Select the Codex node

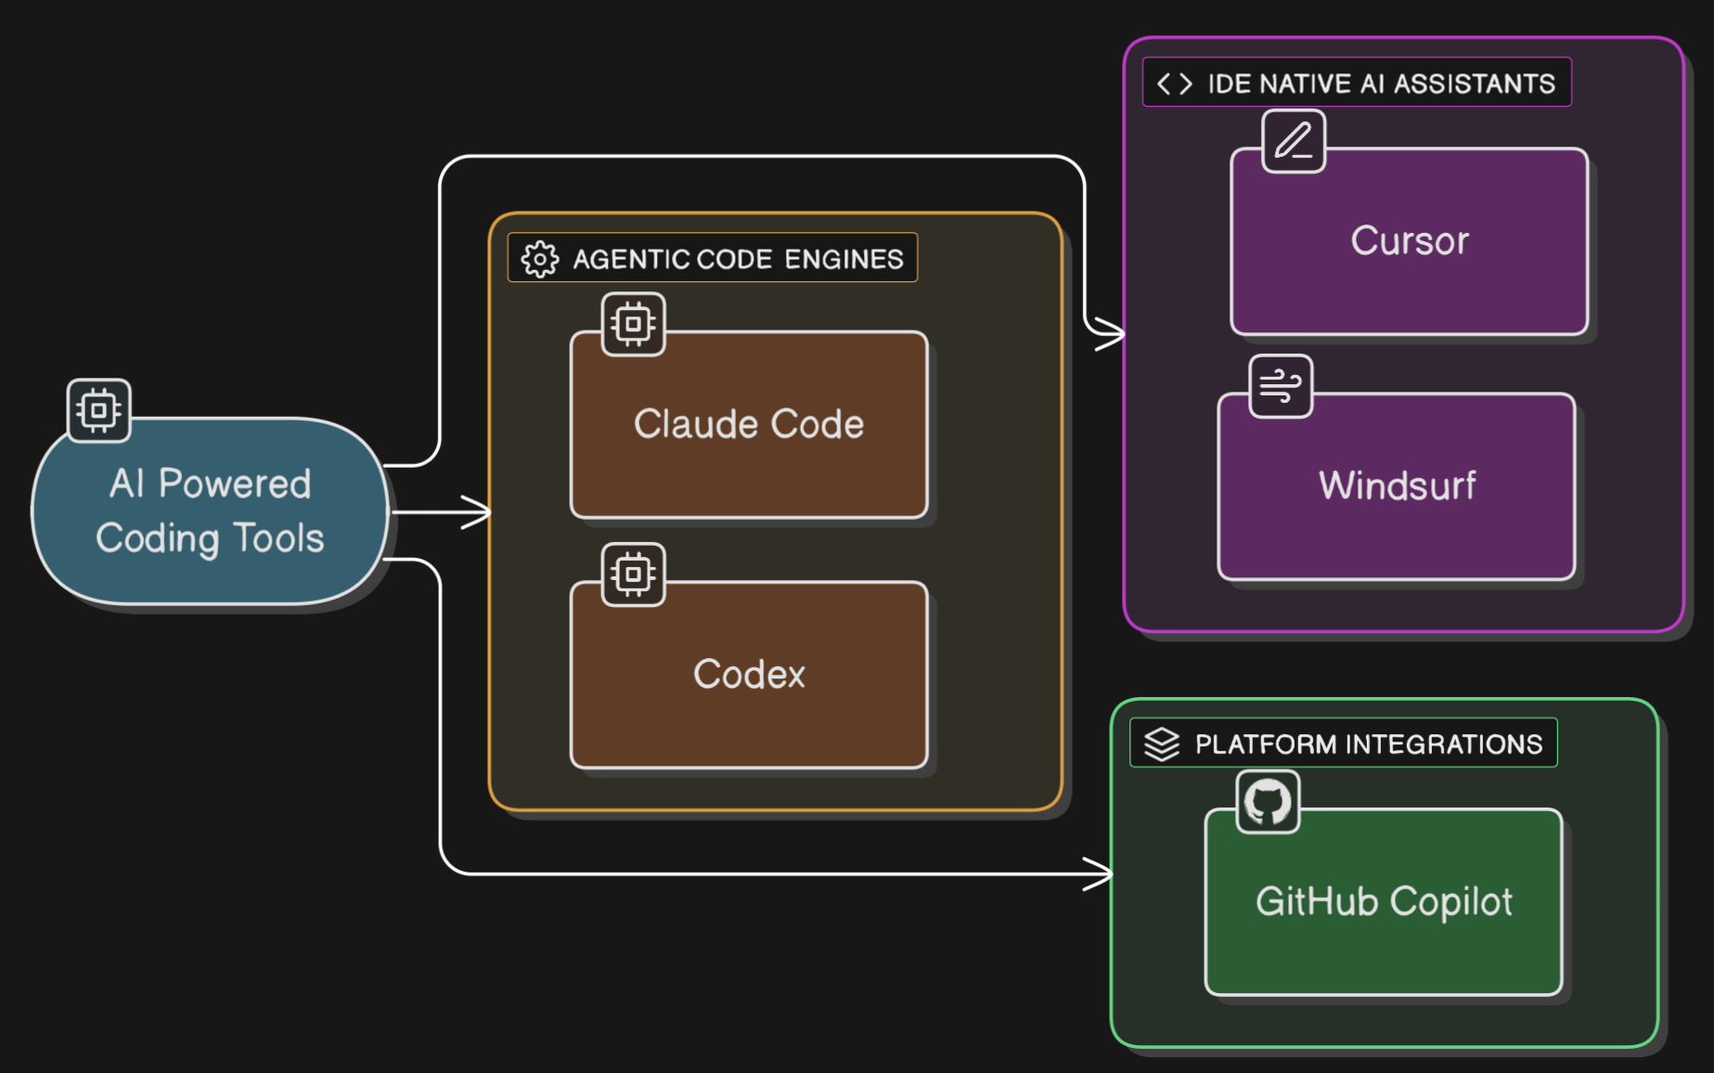[x=749, y=675]
